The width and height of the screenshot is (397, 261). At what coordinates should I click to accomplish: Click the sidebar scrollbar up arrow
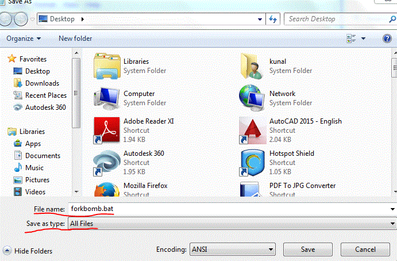tap(76, 53)
